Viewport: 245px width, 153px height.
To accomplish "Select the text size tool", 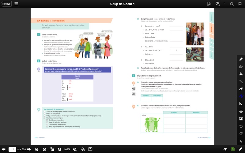I will coord(241,74).
